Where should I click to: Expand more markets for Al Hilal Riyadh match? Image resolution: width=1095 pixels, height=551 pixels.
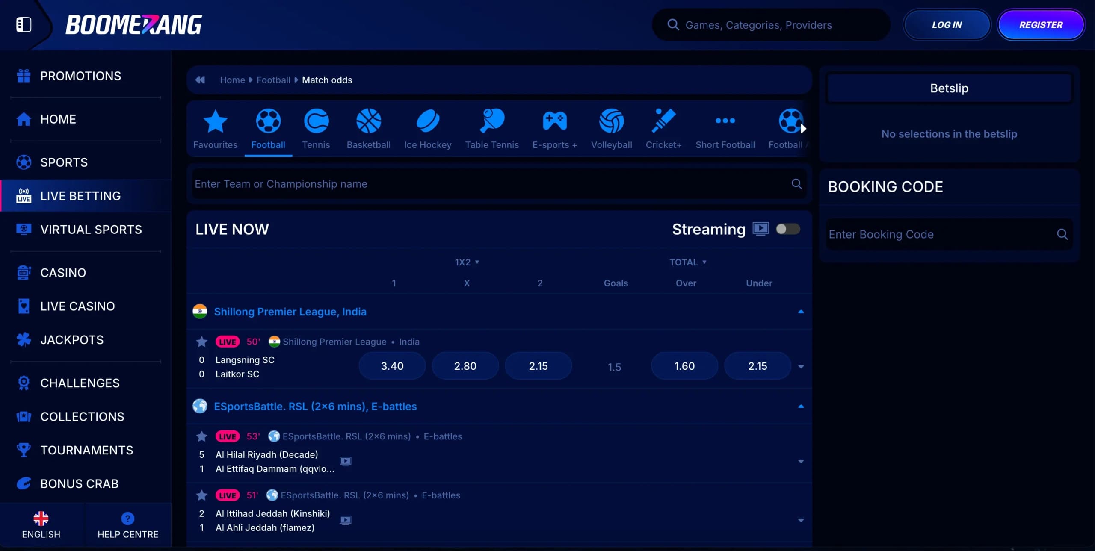(800, 461)
